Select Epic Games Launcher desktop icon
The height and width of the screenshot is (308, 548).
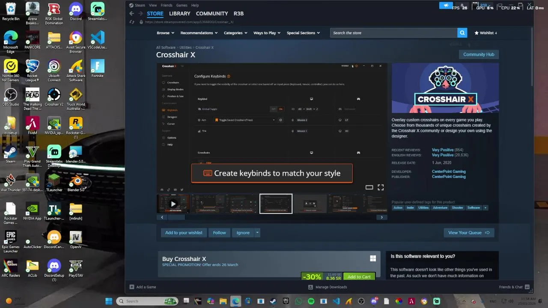[x=11, y=242]
